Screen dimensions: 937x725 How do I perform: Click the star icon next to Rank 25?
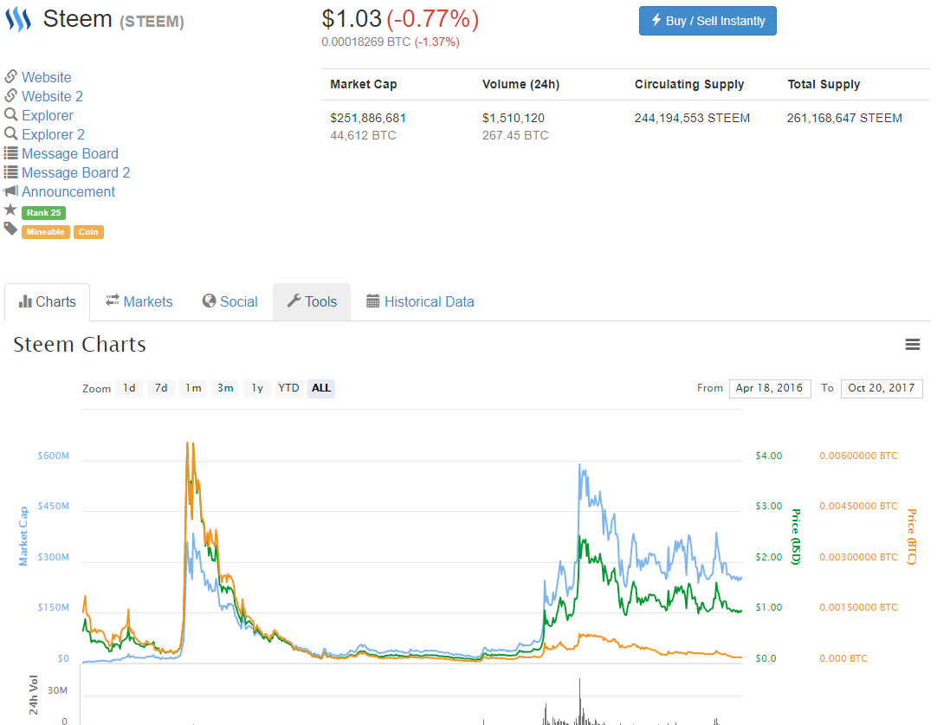[x=10, y=210]
